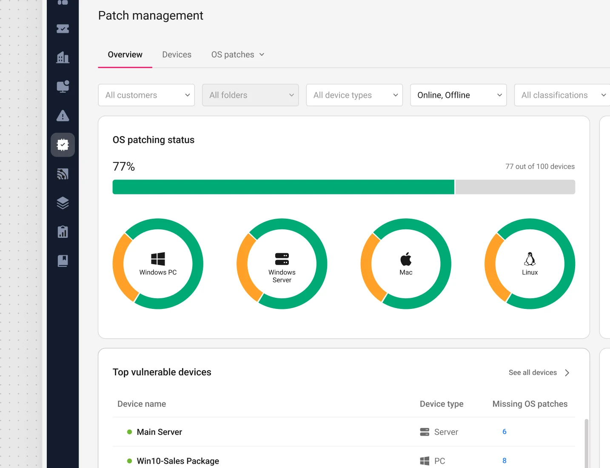610x468 pixels.
Task: Click missing patches count 6
Action: pos(505,431)
